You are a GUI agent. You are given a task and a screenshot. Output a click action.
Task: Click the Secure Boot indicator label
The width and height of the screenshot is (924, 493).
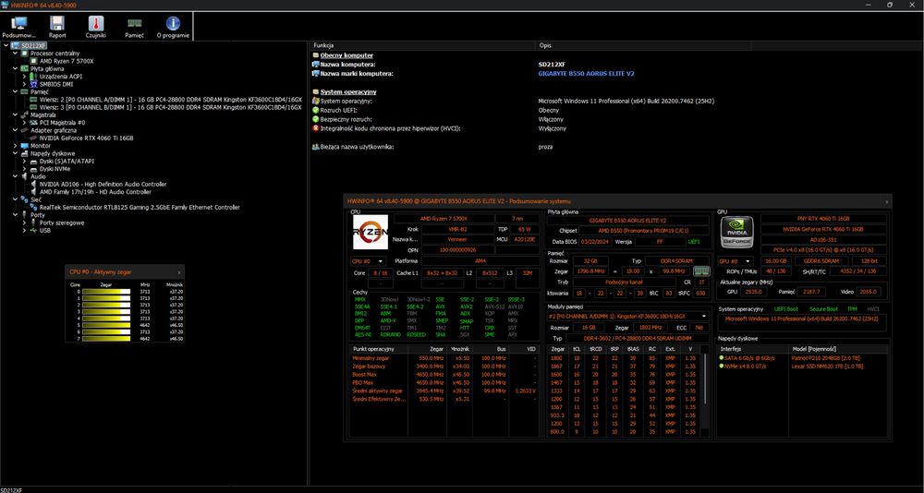tap(823, 308)
